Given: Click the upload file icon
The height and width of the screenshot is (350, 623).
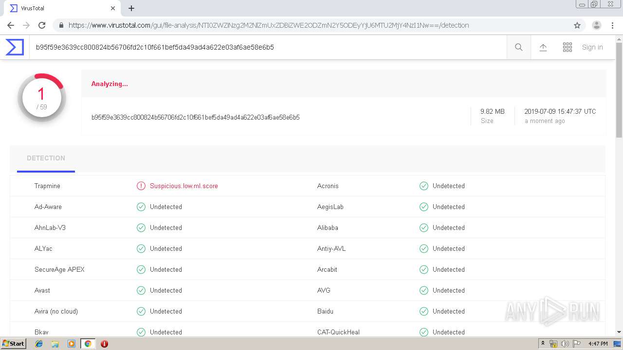Looking at the screenshot, I should pos(543,47).
